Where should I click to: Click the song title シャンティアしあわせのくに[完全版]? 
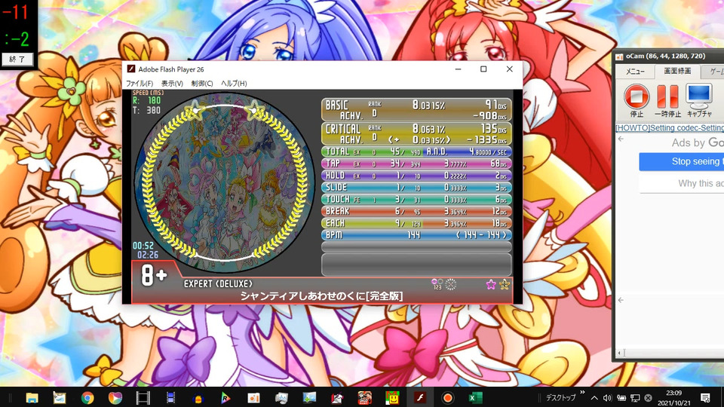point(322,295)
